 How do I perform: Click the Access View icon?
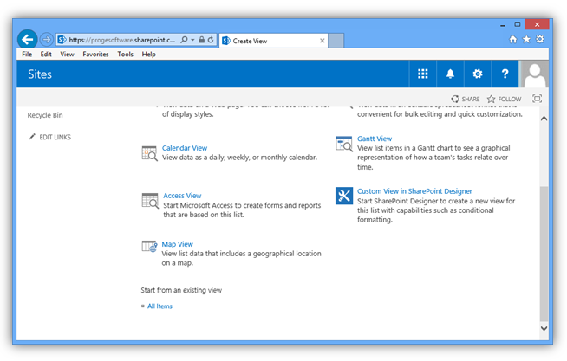[x=149, y=201]
